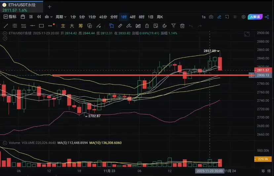This screenshot has height=176, width=274.
Task: Open the AI解读 analysis button
Action: coord(255,17)
